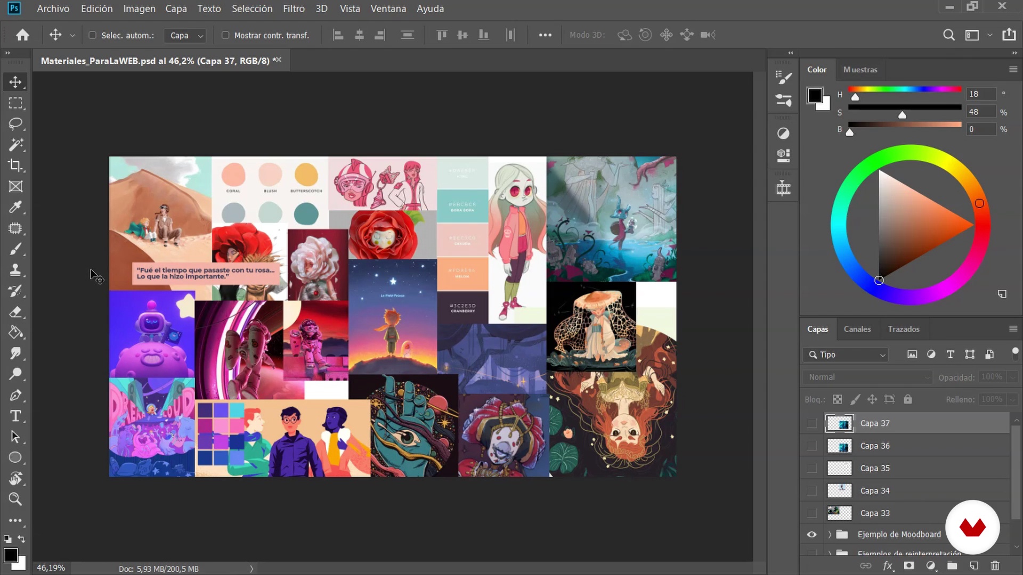
Task: Select the Eyedropper tool
Action: coord(15,207)
